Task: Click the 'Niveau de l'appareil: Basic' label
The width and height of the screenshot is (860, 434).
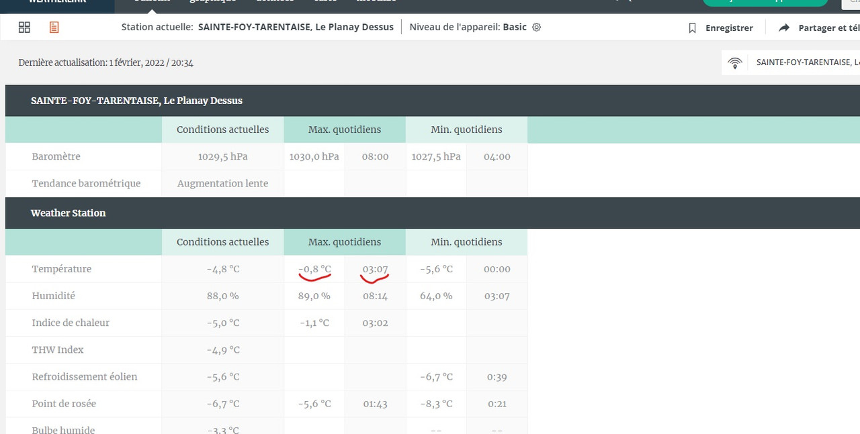Action: 468,28
